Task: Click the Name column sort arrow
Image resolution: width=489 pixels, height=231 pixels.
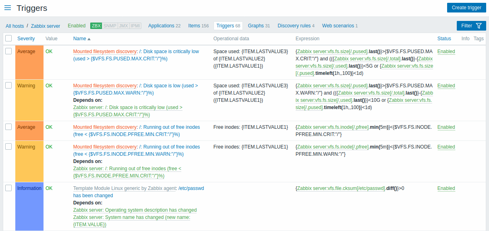Action: pos(89,39)
